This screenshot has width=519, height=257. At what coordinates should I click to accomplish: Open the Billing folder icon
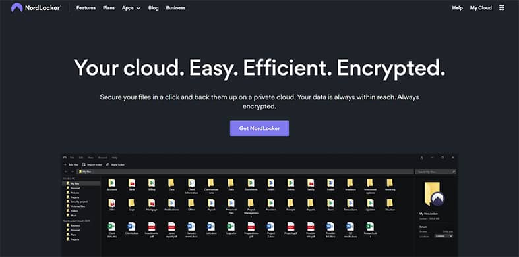click(152, 183)
